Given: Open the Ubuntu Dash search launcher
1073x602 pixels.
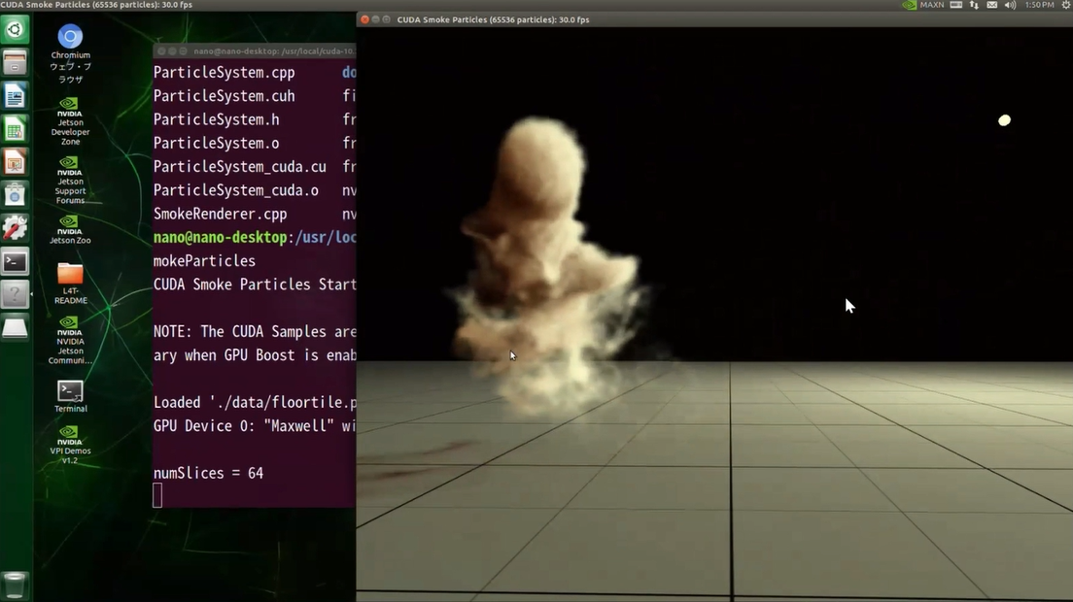Looking at the screenshot, I should (x=15, y=30).
